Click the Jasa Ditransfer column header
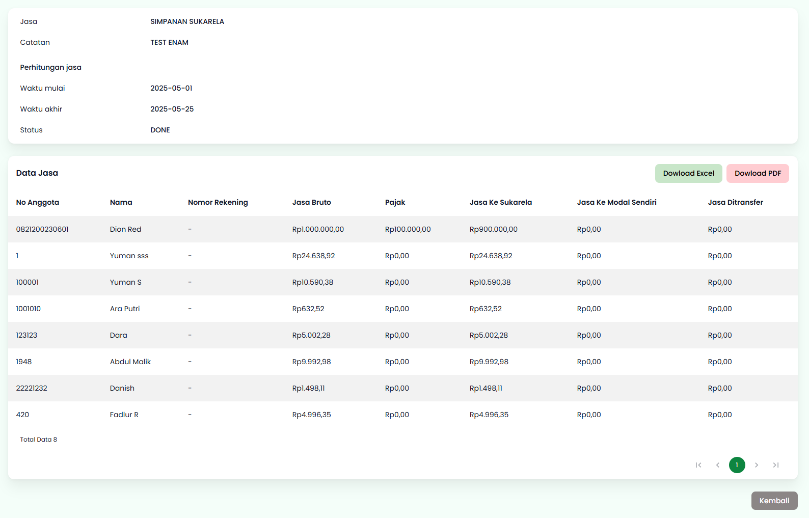This screenshot has width=809, height=518. click(735, 202)
